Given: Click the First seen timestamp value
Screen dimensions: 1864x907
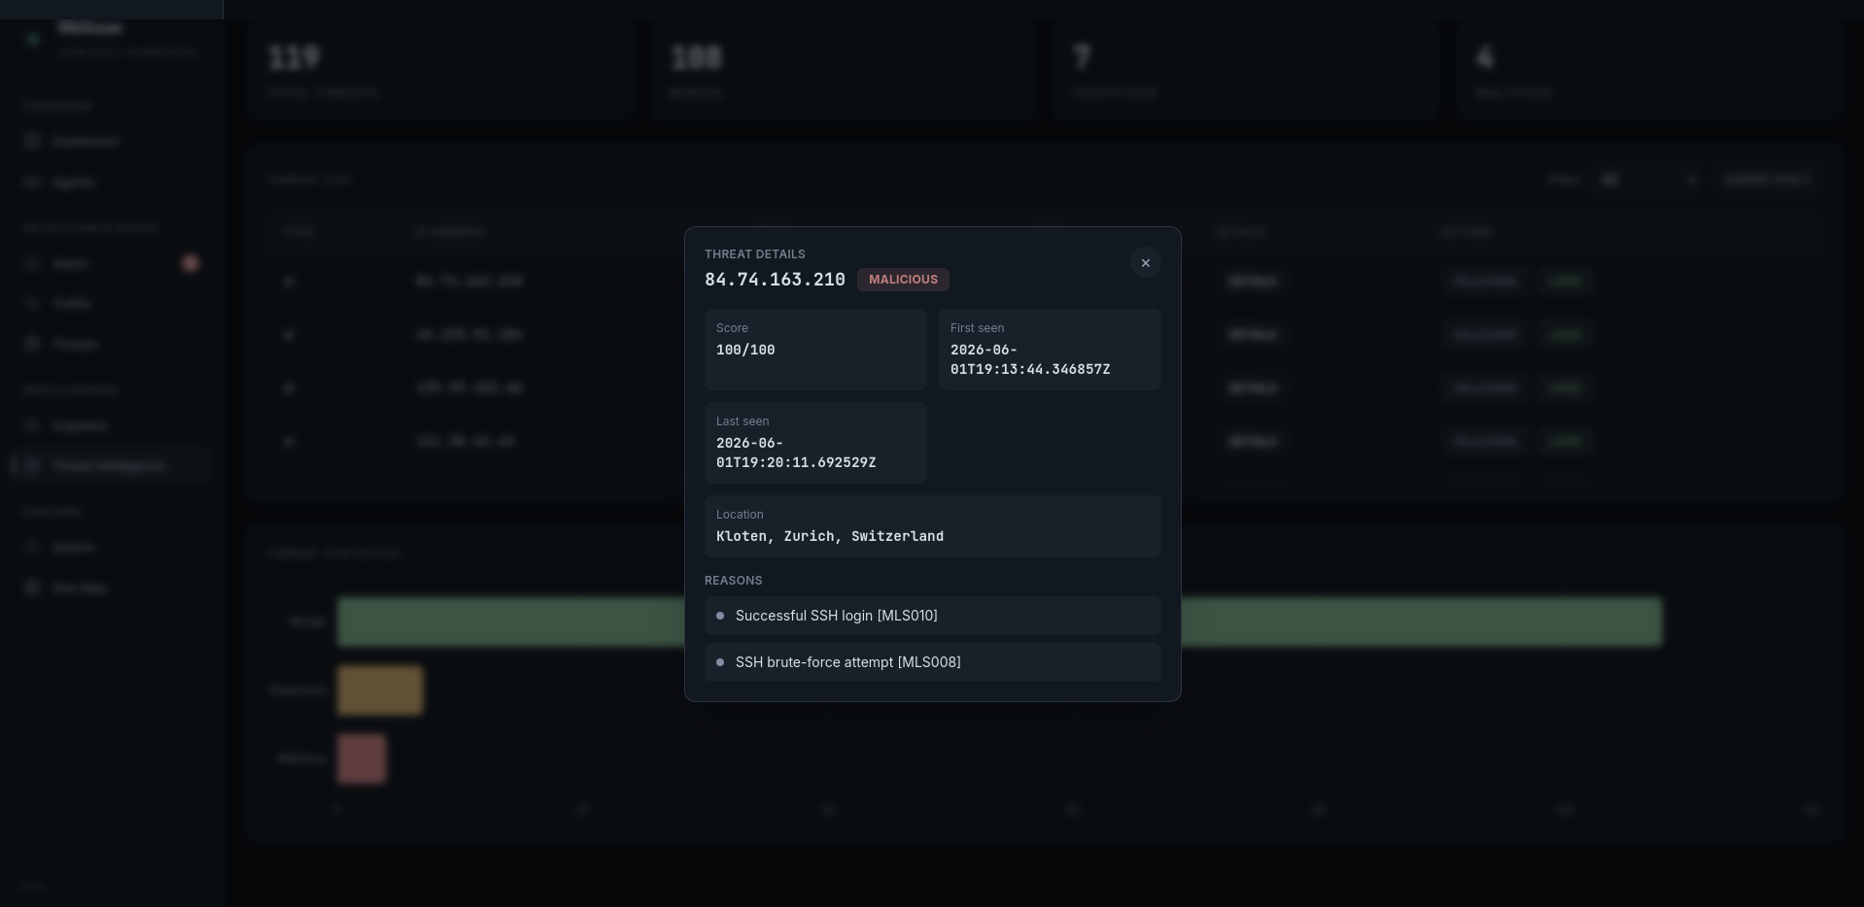Looking at the screenshot, I should 1030,359.
